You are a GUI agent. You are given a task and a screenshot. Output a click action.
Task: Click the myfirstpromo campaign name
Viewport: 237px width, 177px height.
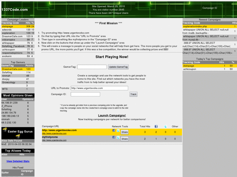click(50, 137)
